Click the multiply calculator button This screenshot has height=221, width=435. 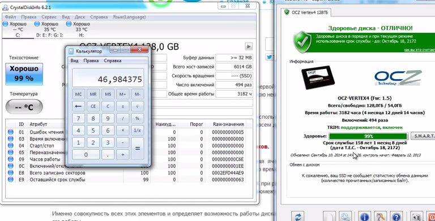[122, 131]
